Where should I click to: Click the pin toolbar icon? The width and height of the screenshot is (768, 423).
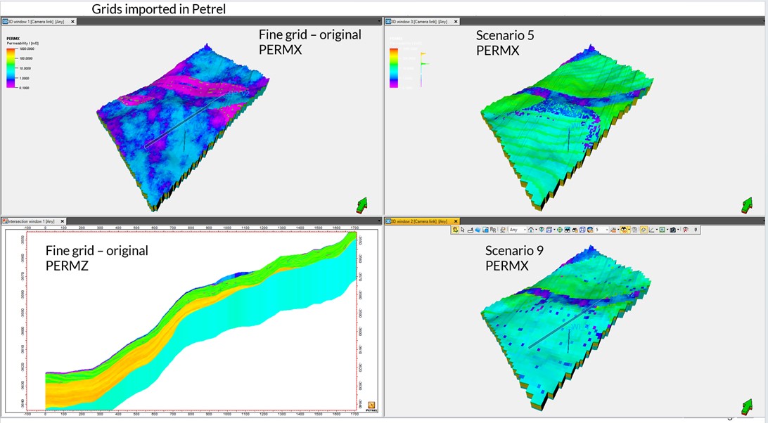(x=696, y=230)
